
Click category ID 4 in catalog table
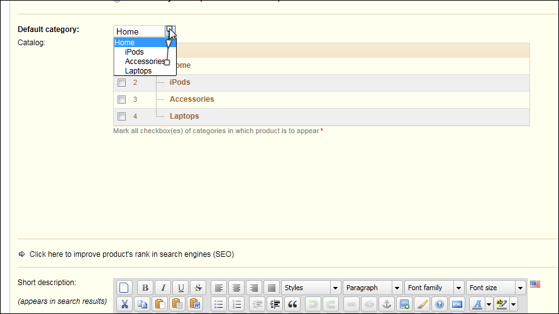pos(135,116)
